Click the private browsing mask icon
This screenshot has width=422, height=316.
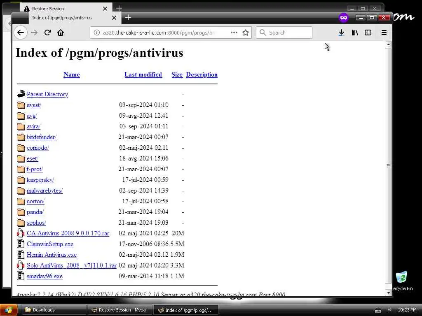coord(344,18)
